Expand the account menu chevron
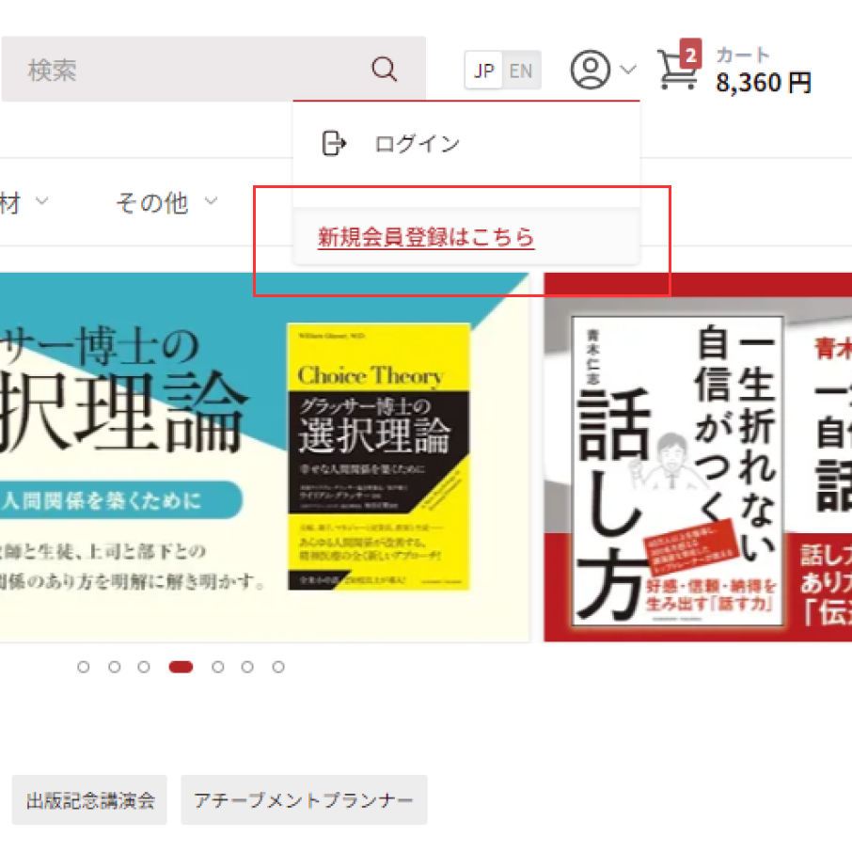 (x=628, y=70)
